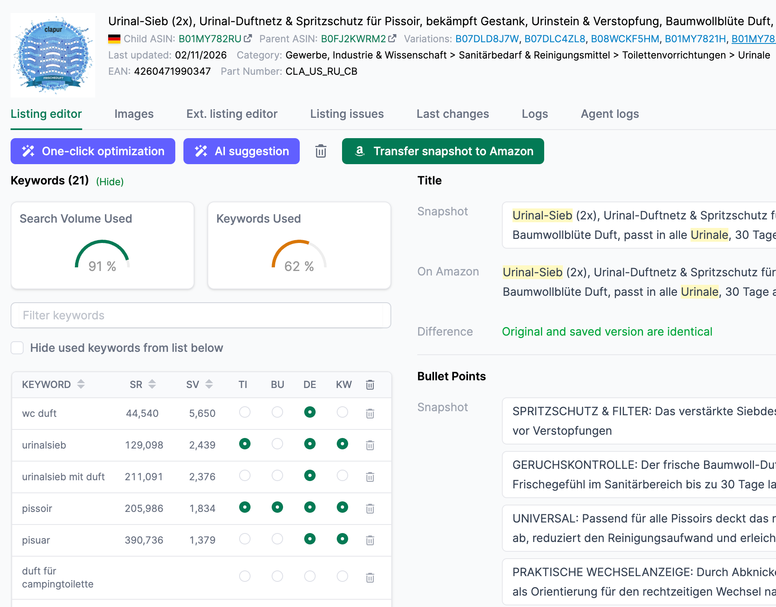The image size is (776, 607).
Task: Toggle KW radio for 'urinalsieb mit duft'
Action: tap(342, 476)
